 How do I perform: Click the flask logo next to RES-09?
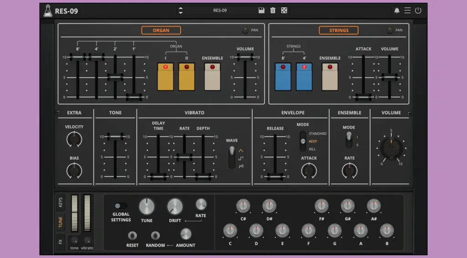pyautogui.click(x=48, y=11)
